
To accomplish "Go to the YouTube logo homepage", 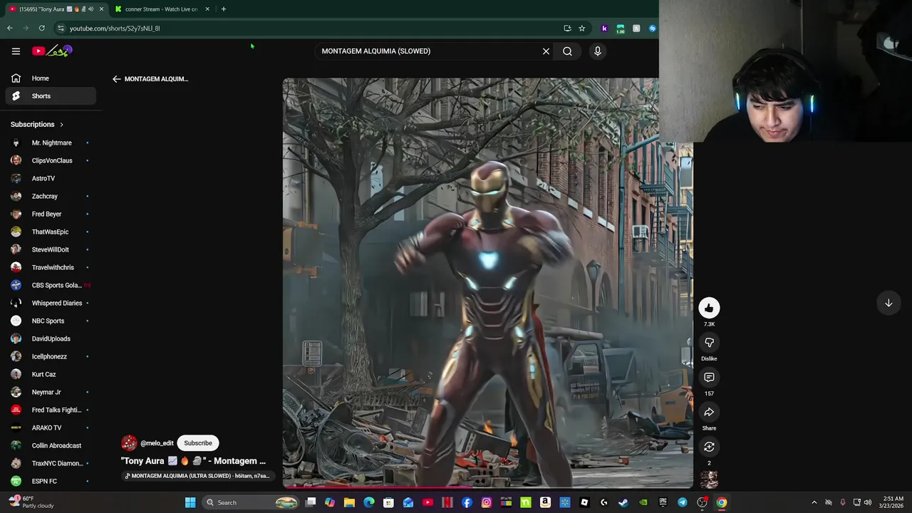I will [x=52, y=51].
